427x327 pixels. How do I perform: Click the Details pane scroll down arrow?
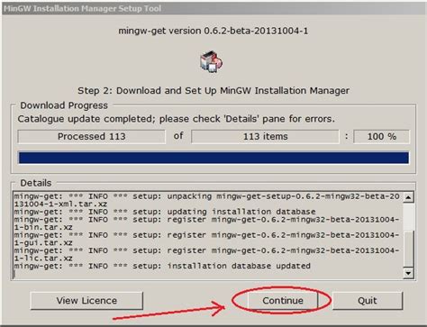(x=408, y=273)
